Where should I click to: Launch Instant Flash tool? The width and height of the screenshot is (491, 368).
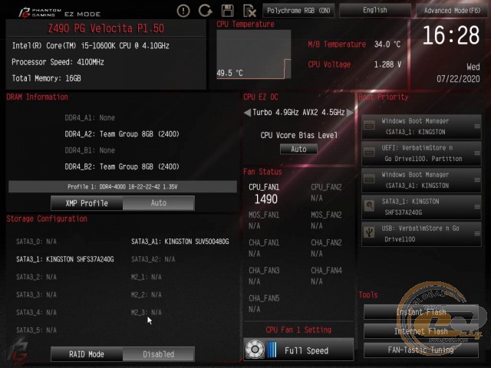[421, 312]
